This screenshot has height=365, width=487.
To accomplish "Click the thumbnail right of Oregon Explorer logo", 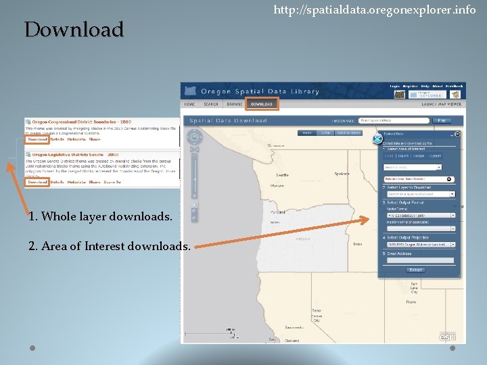I will pyautogui.click(x=455, y=95).
